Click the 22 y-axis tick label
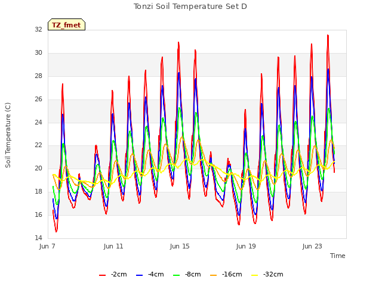382x286 pixels. pyautogui.click(x=38, y=145)
